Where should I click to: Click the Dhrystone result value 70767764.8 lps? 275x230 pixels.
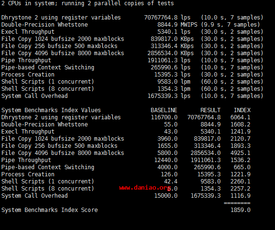click(x=167, y=18)
